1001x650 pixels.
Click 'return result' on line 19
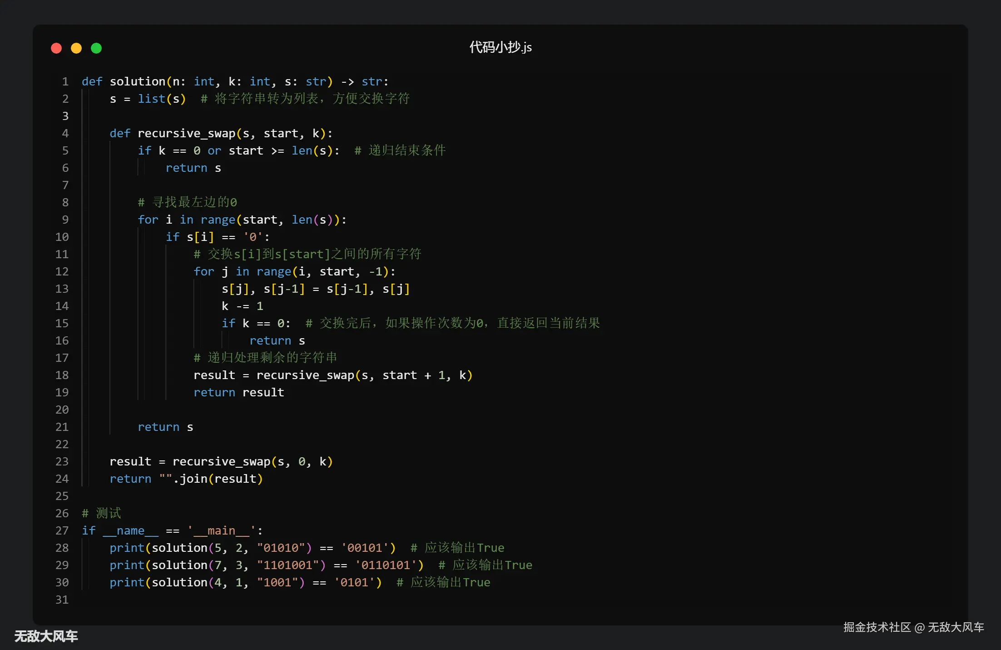click(x=238, y=393)
